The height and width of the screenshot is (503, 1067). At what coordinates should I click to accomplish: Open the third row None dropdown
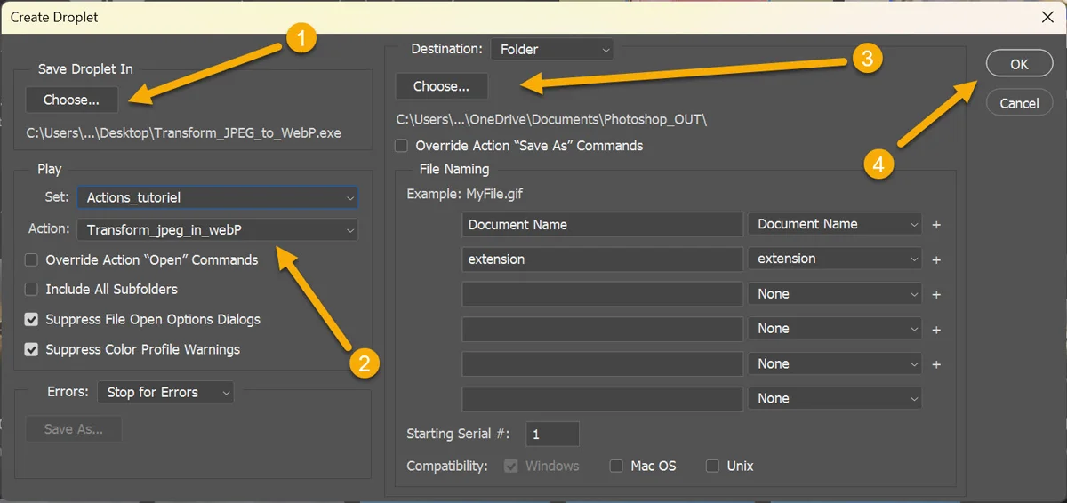pos(835,293)
